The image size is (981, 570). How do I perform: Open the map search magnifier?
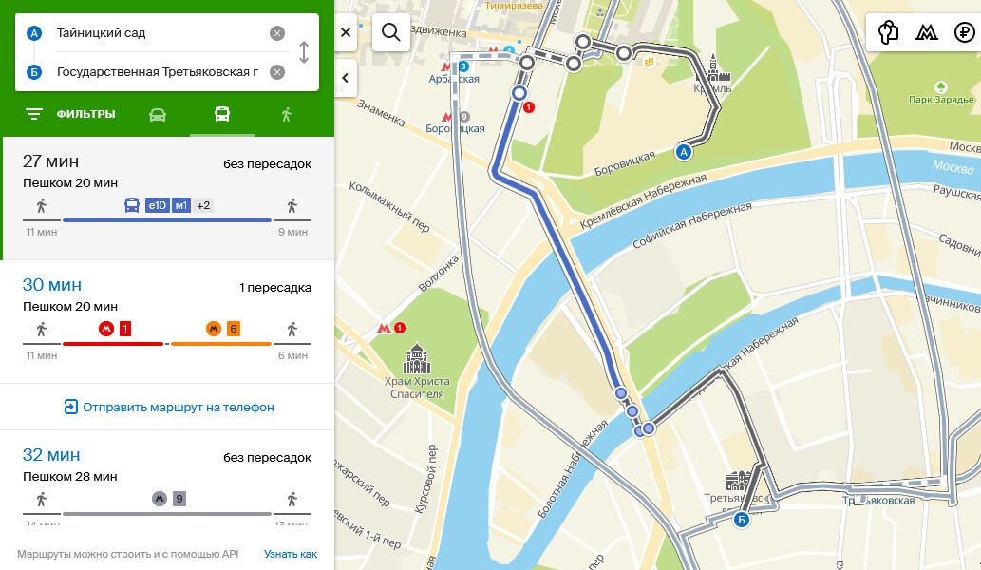coord(391,32)
